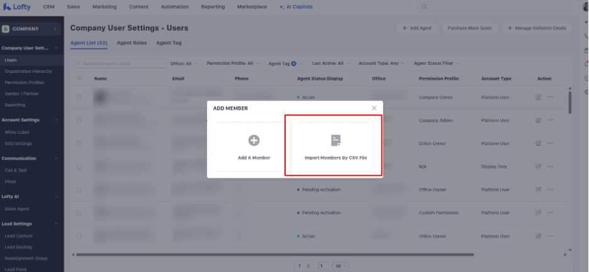Screen dimensions: 589x272
Task: Open the Permission Profile filter dropdown
Action: pos(232,63)
